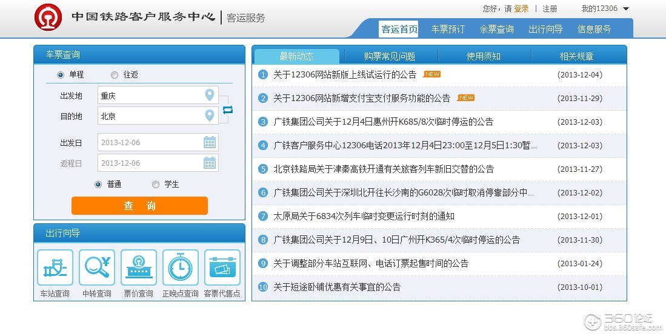The height and width of the screenshot is (334, 666).
Task: Open 中转查询 transfer search icon
Action: 97,267
